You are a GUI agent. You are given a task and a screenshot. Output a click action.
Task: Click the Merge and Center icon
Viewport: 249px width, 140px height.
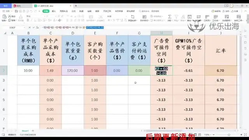[91, 17]
